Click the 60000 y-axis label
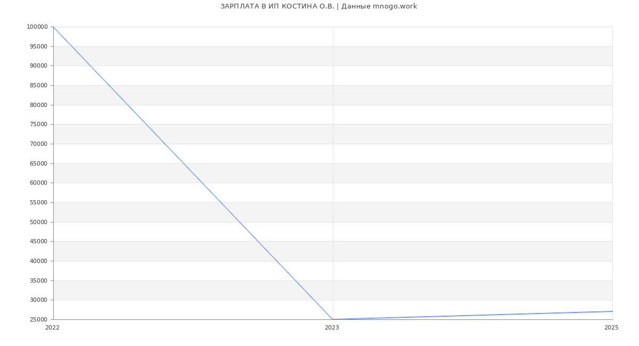The width and height of the screenshot is (639, 346). pos(38,183)
